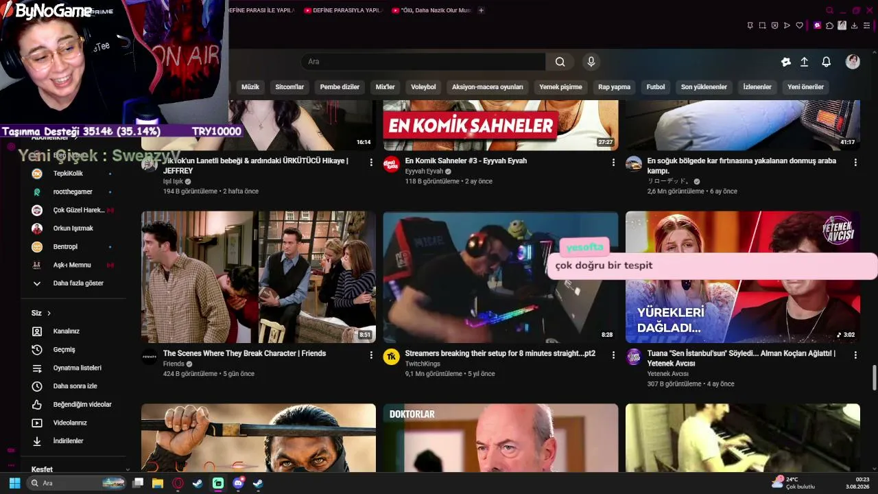
Task: Select the Aksiyon-macera oyunları chip
Action: [488, 87]
